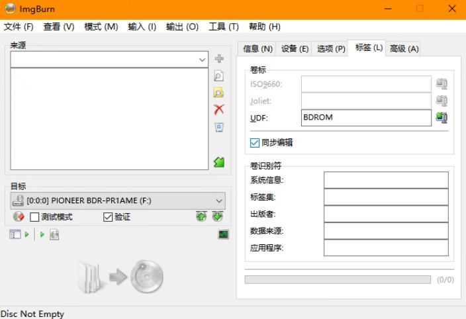Viewport: 466px width, 319px height.
Task: Click the (0/0) progress bar
Action: 338,279
